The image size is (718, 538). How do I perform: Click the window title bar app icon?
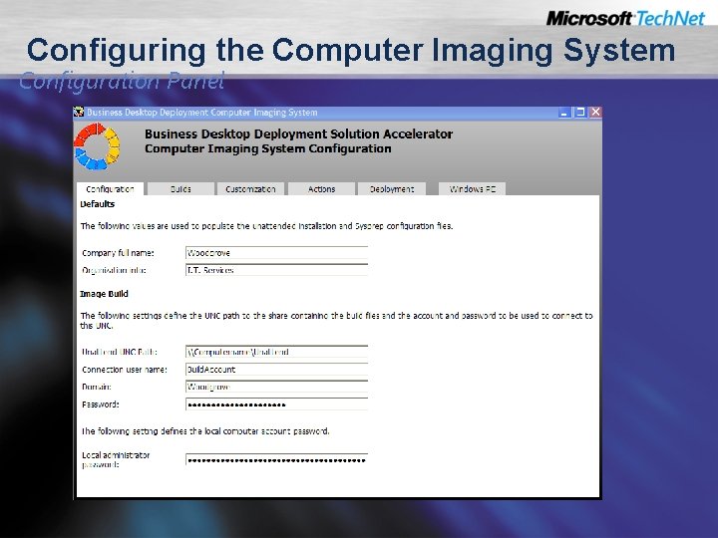[79, 112]
